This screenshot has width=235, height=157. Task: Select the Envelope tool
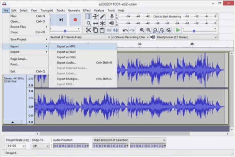96,16
